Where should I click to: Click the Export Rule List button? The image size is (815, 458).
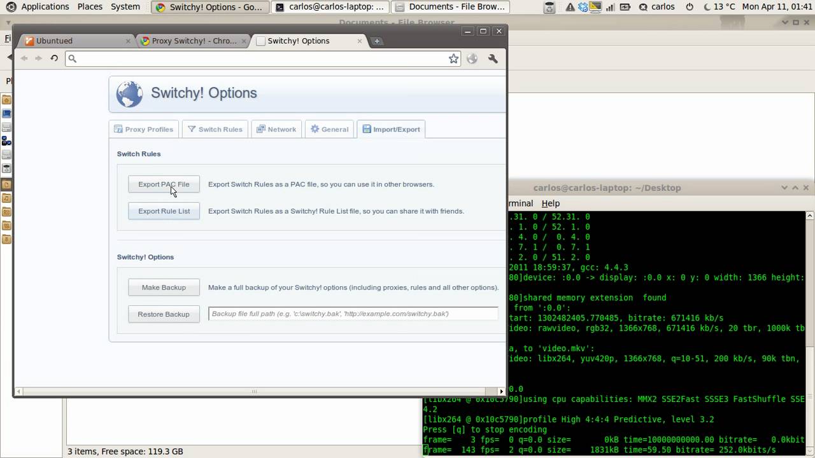click(x=164, y=211)
